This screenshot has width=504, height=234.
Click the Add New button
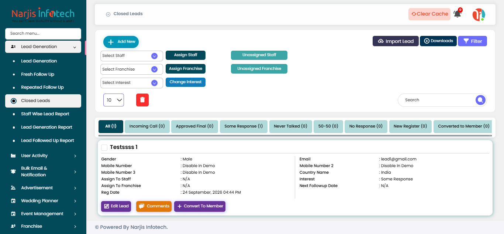click(121, 42)
